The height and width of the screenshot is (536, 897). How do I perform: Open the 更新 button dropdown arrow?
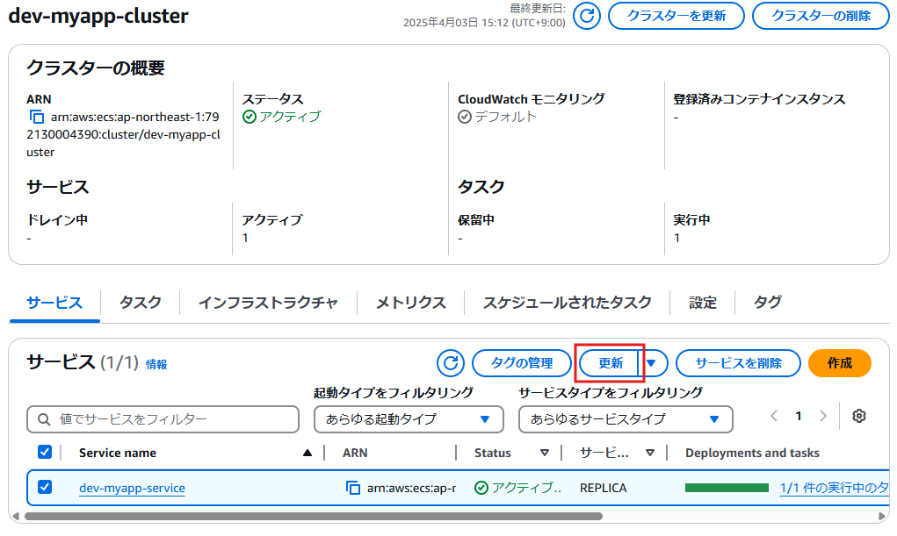652,363
